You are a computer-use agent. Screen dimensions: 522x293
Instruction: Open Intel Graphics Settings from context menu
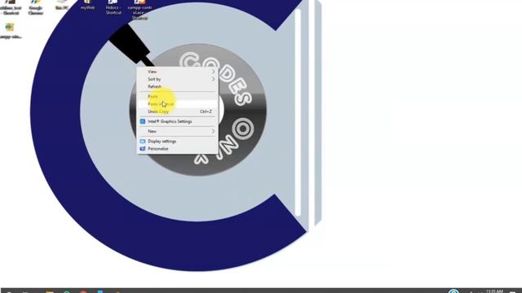point(178,121)
